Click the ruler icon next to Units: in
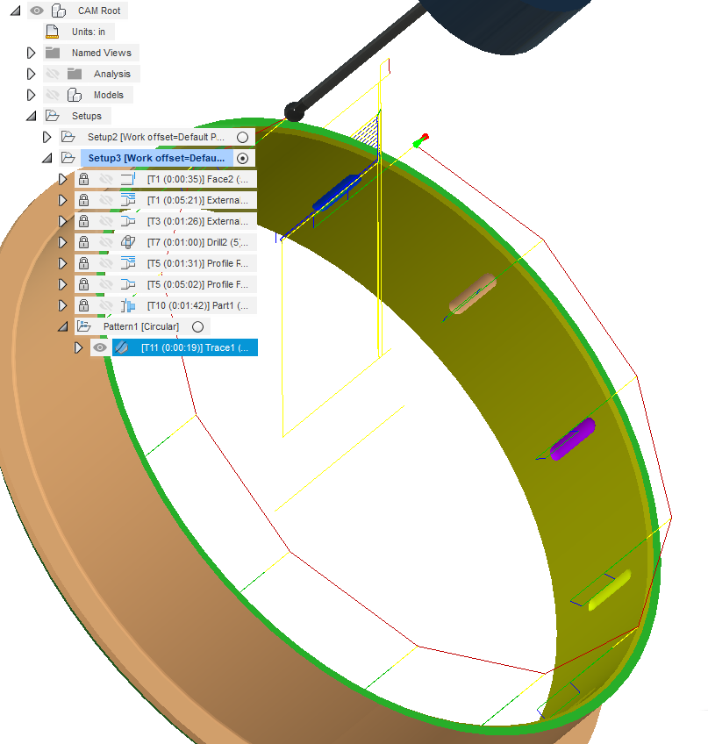 [x=50, y=32]
